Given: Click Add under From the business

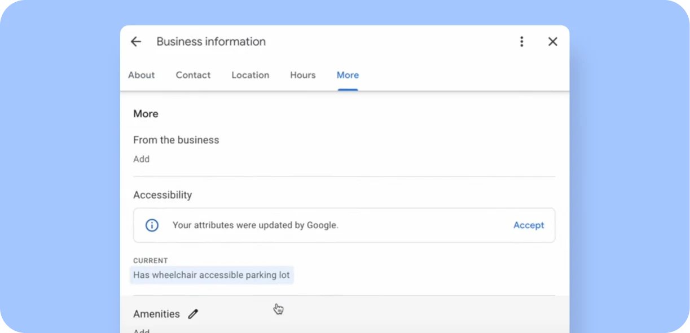Looking at the screenshot, I should [x=141, y=159].
